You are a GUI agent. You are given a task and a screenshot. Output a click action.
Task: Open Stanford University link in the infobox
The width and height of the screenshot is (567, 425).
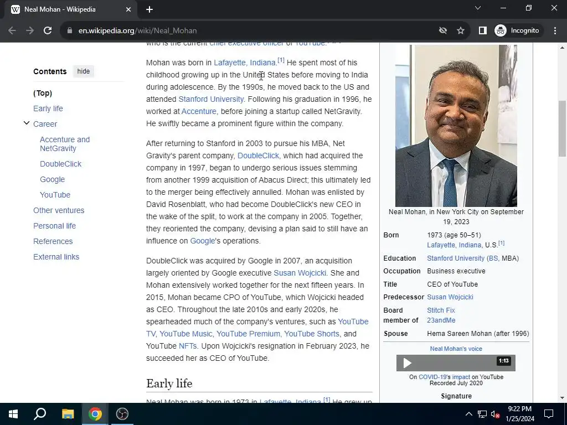click(x=456, y=258)
